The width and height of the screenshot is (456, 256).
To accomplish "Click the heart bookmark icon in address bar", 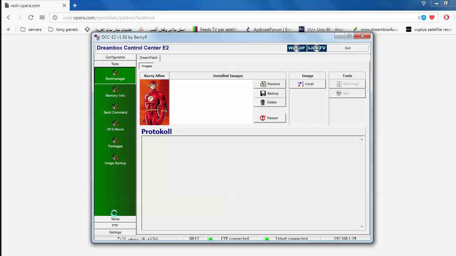I will pos(432,17).
